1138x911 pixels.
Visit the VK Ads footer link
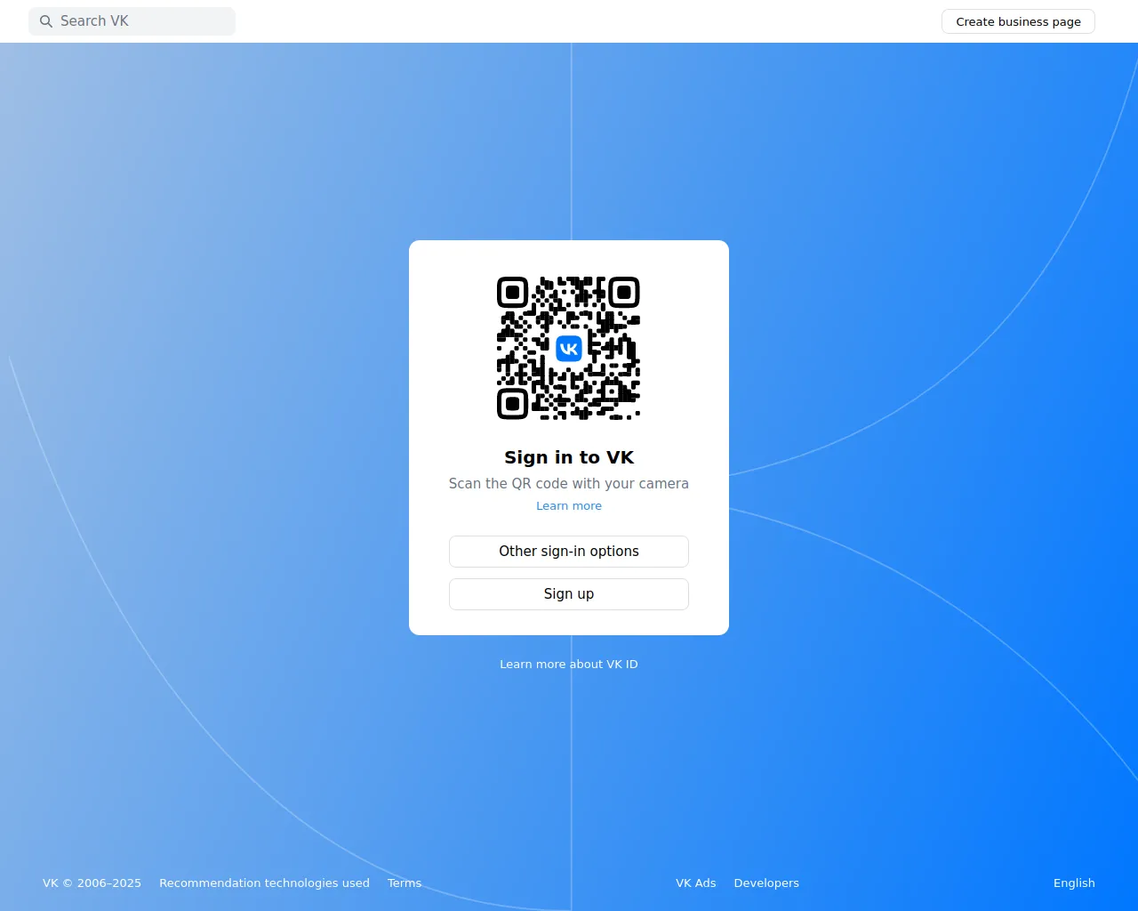point(696,883)
